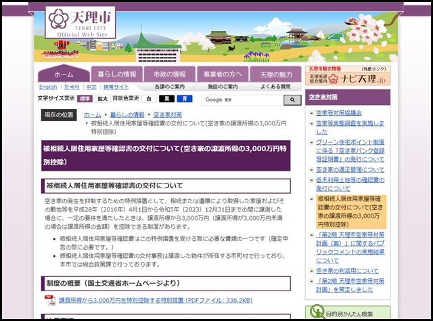433x321 pixels.
Task: Open the ホーム tab
Action: pyautogui.click(x=64, y=74)
